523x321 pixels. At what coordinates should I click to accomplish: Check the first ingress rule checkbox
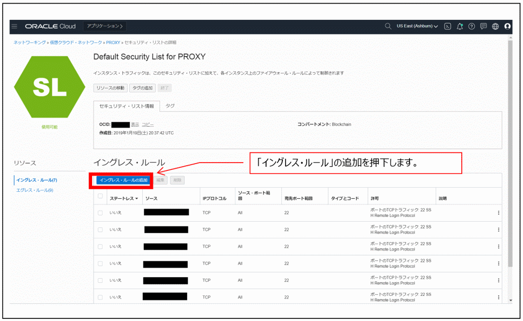[x=100, y=213]
